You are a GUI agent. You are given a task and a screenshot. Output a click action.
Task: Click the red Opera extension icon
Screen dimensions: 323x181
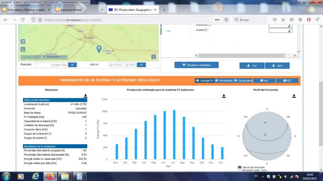click(308, 20)
